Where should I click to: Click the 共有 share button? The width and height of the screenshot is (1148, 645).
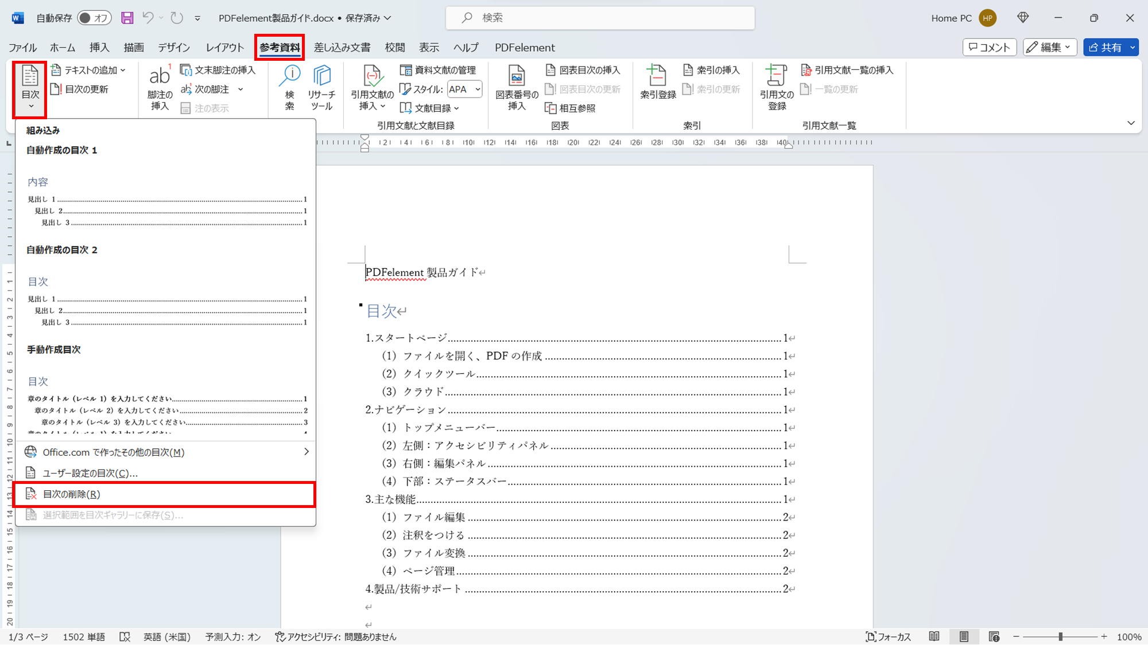point(1105,47)
